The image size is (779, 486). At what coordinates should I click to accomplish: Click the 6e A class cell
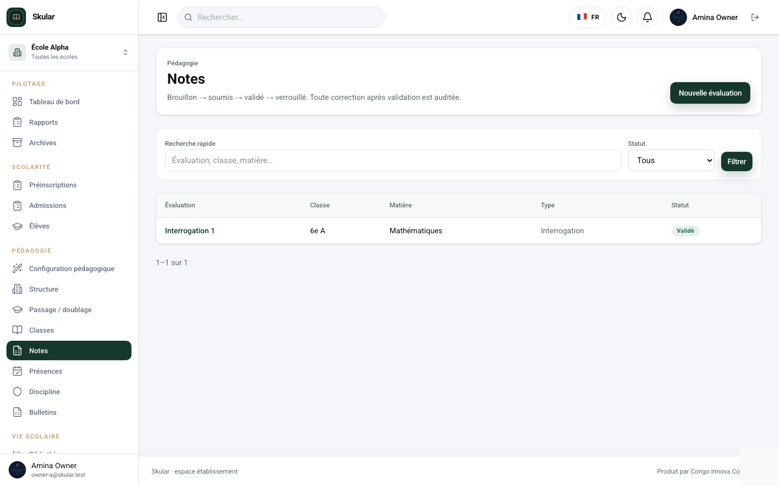(318, 231)
